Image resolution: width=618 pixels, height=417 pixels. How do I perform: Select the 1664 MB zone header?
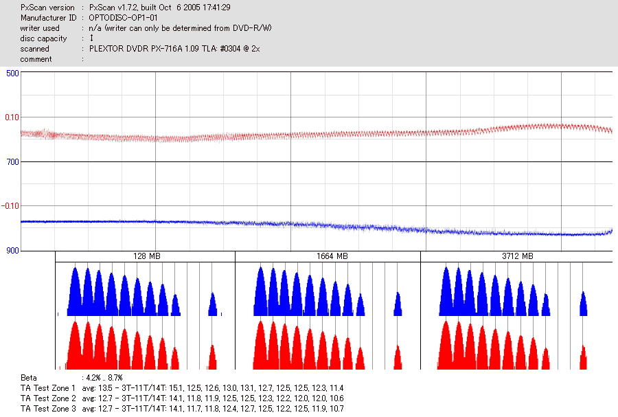(x=328, y=256)
